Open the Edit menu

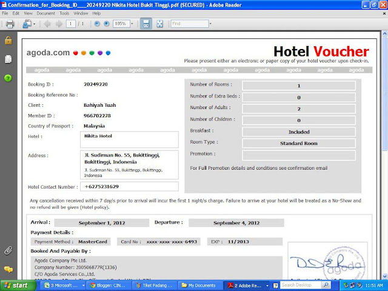(x=16, y=13)
